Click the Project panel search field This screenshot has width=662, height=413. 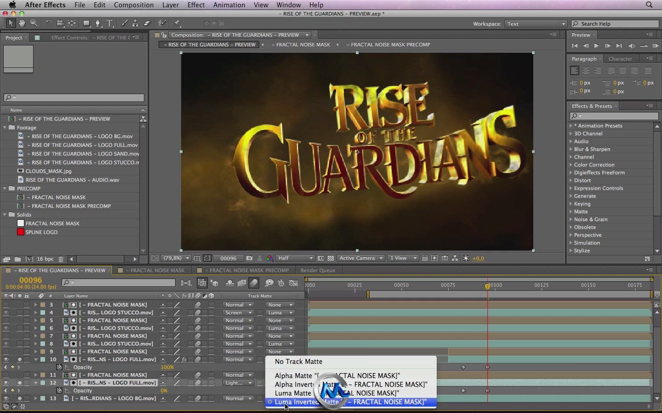point(74,97)
